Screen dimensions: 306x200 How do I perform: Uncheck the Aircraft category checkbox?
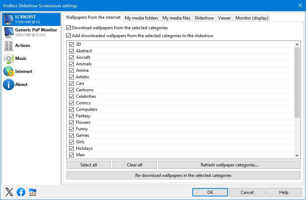(x=71, y=57)
